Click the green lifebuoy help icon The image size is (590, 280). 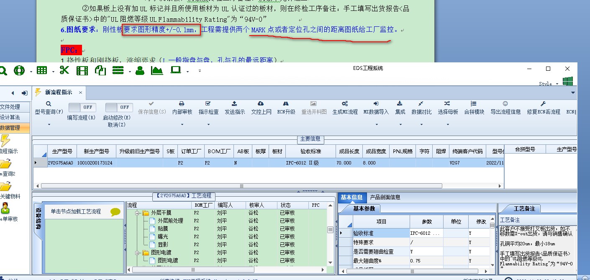tap(19, 70)
